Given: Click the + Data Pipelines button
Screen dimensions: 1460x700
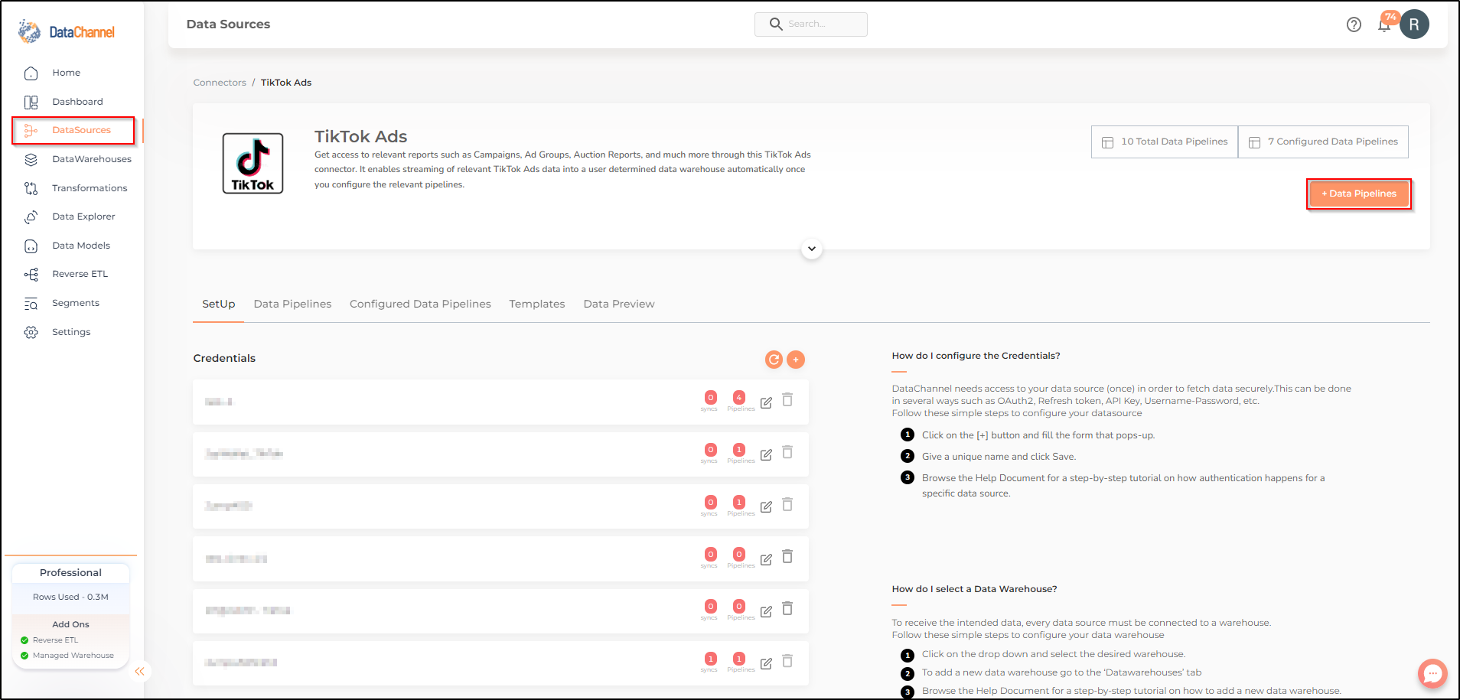Looking at the screenshot, I should pyautogui.click(x=1359, y=194).
